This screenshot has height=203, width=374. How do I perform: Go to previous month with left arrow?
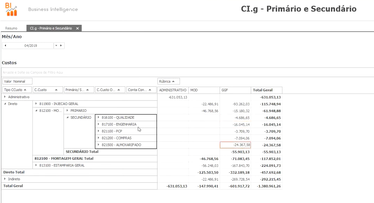(x=5, y=46)
